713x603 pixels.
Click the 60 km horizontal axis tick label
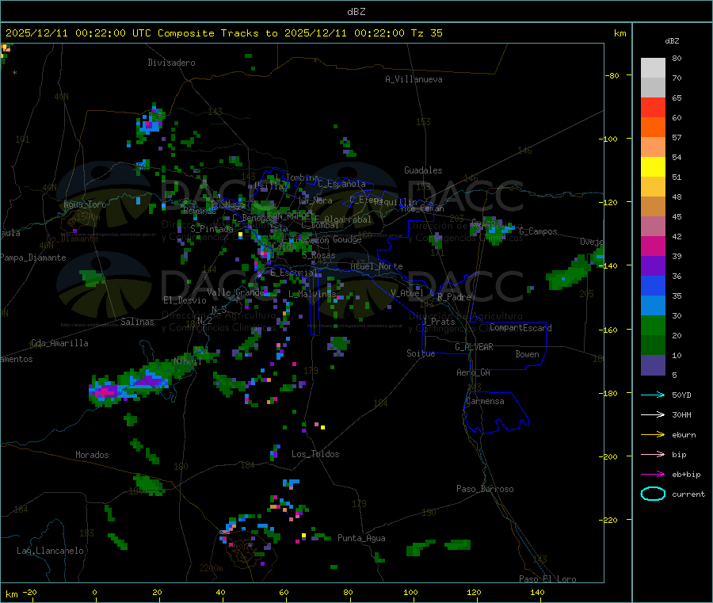[284, 593]
